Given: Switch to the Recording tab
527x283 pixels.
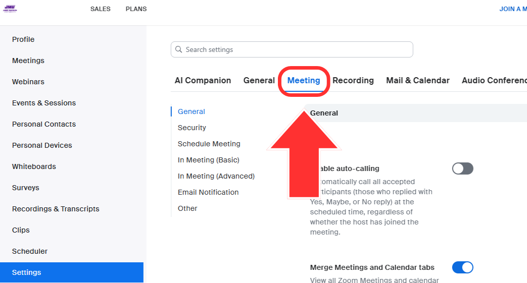Looking at the screenshot, I should coord(353,81).
